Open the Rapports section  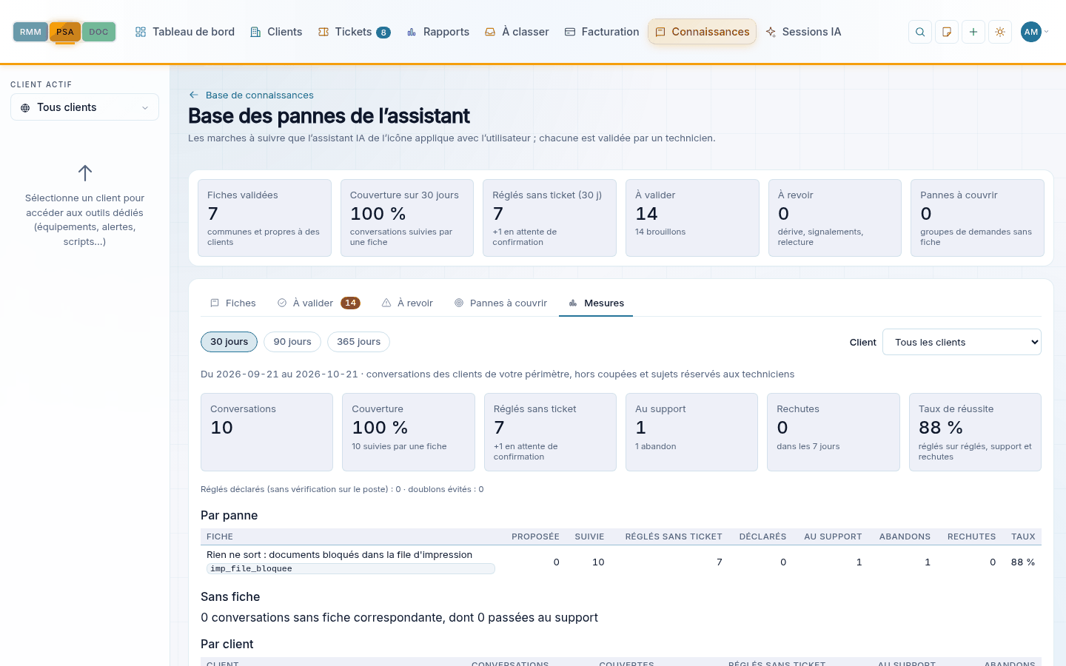tap(438, 32)
